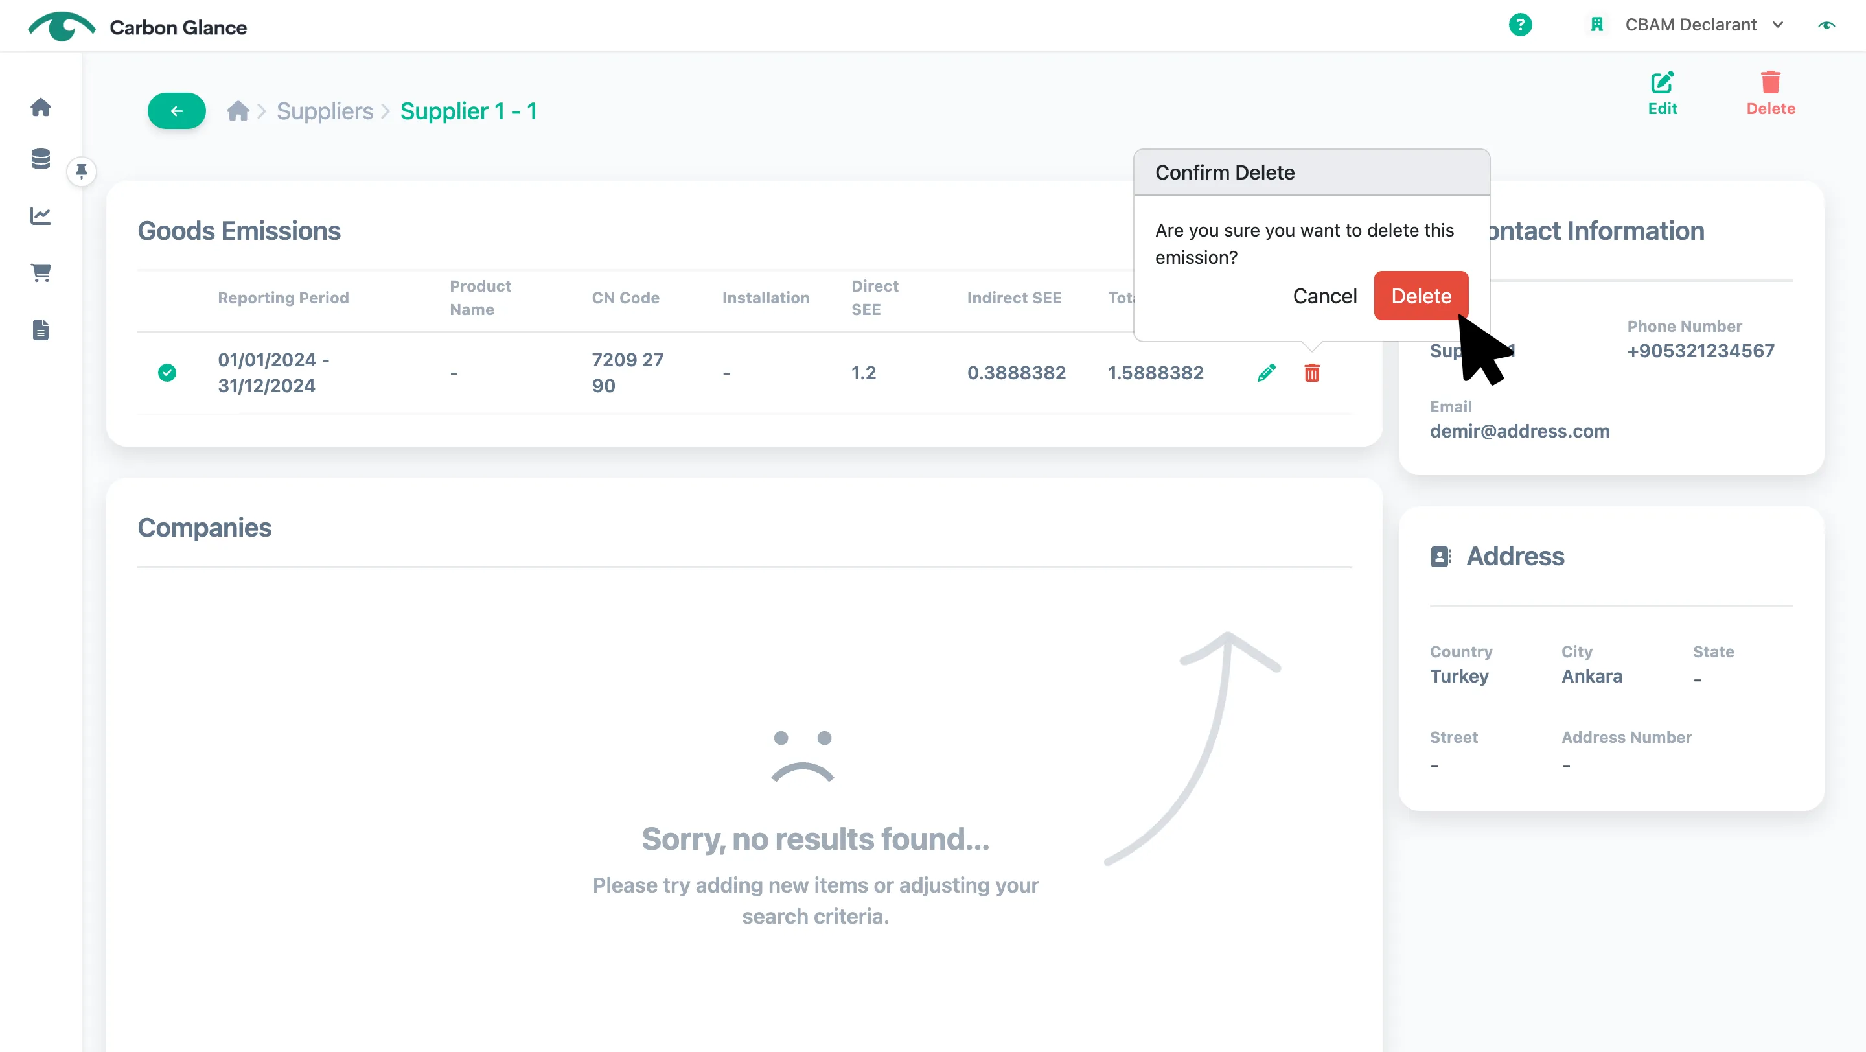Click the building icon beside CBAM Declarant
The height and width of the screenshot is (1052, 1866).
click(1596, 25)
